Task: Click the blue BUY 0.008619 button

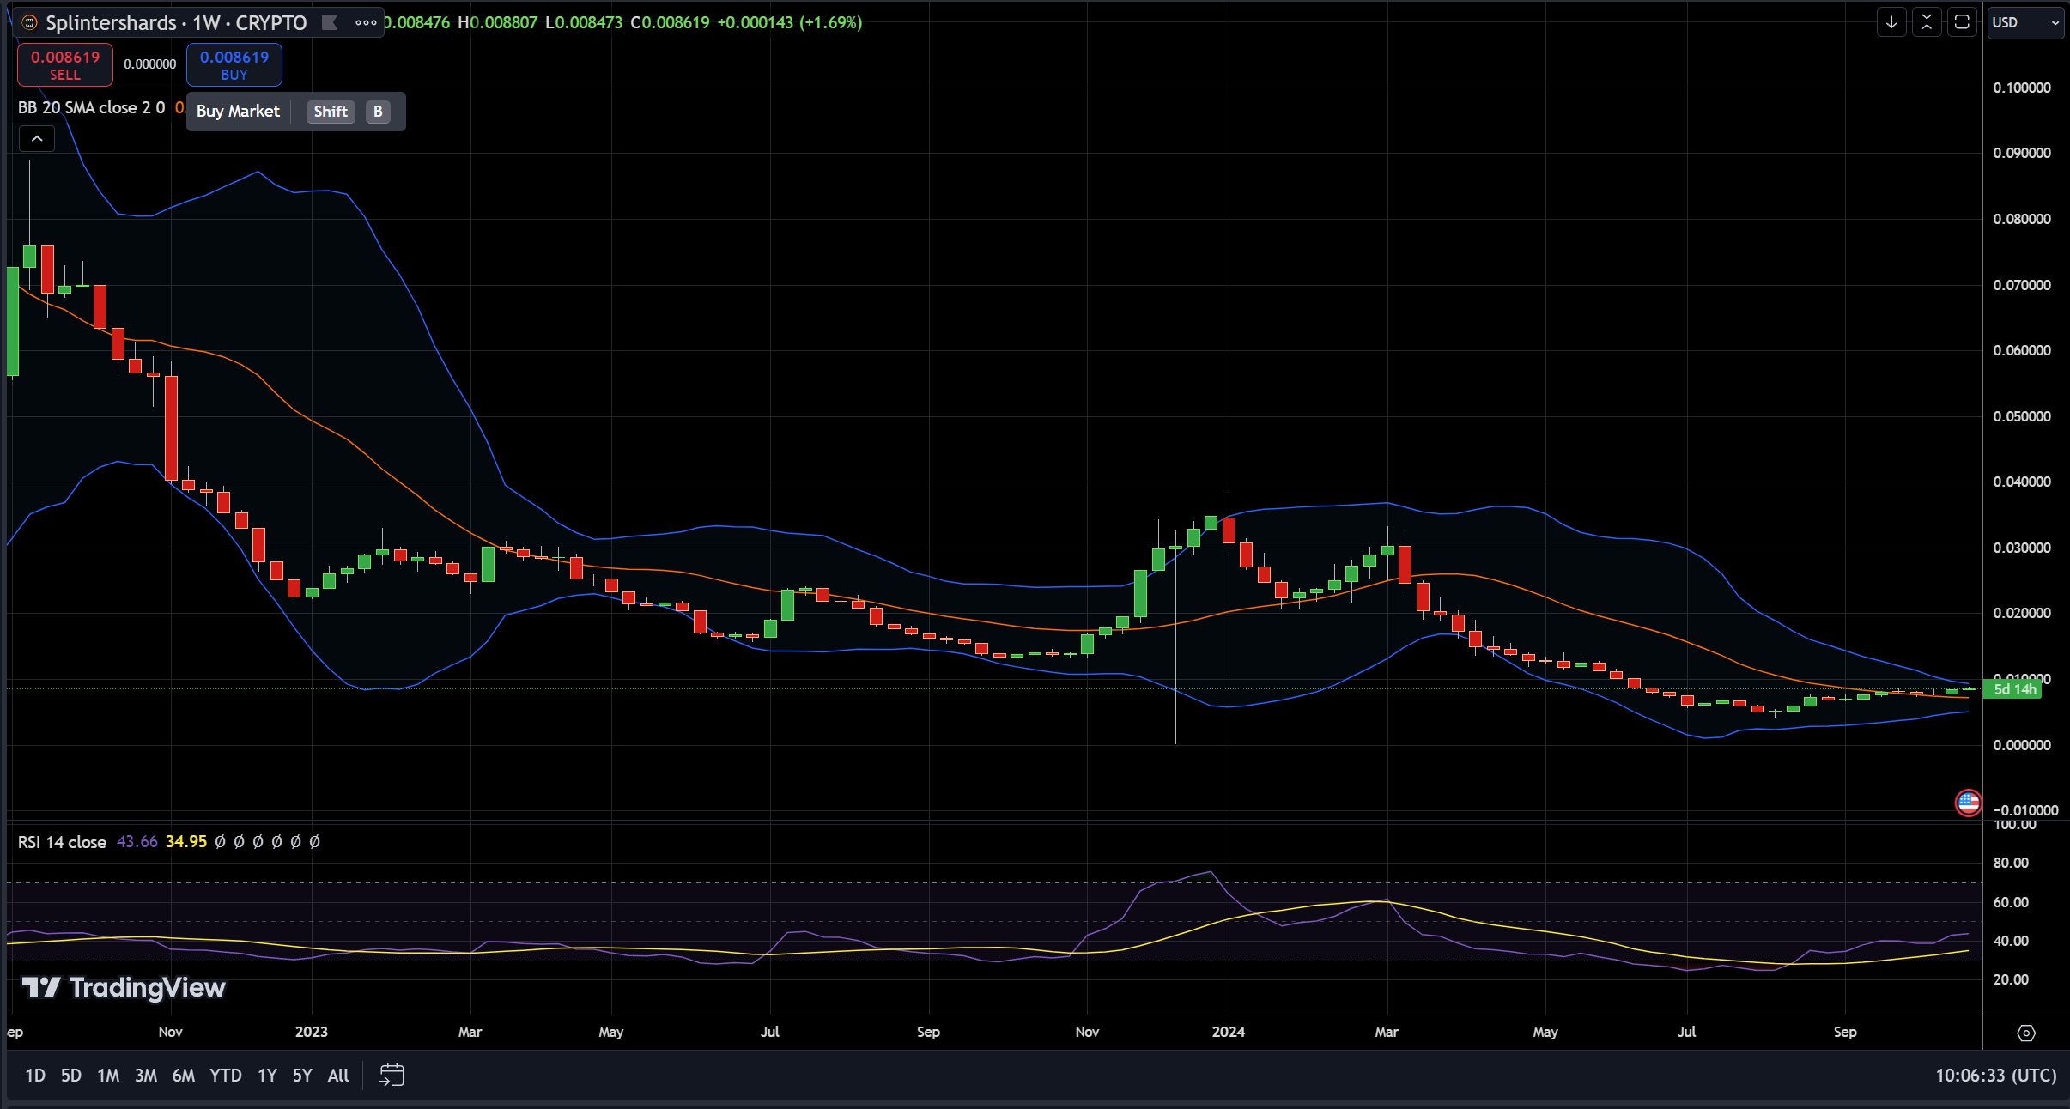Action: (234, 65)
